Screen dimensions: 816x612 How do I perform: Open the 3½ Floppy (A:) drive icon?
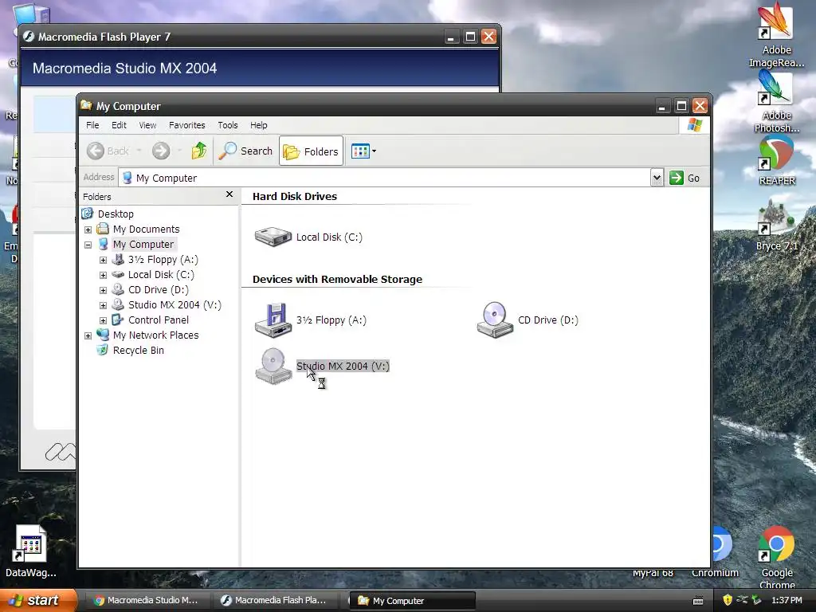[273, 320]
